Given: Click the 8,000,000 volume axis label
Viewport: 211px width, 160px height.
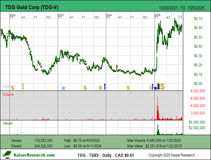Looking at the screenshot, I should [x=198, y=91].
